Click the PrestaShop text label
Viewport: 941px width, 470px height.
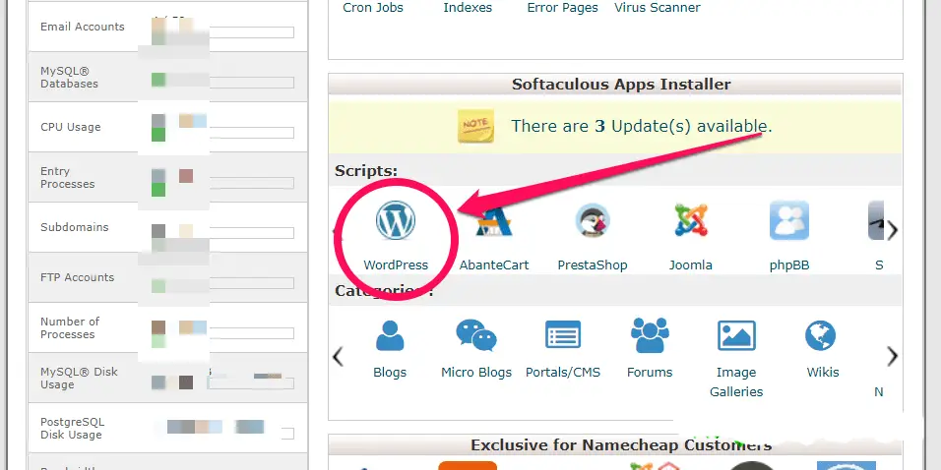point(593,264)
